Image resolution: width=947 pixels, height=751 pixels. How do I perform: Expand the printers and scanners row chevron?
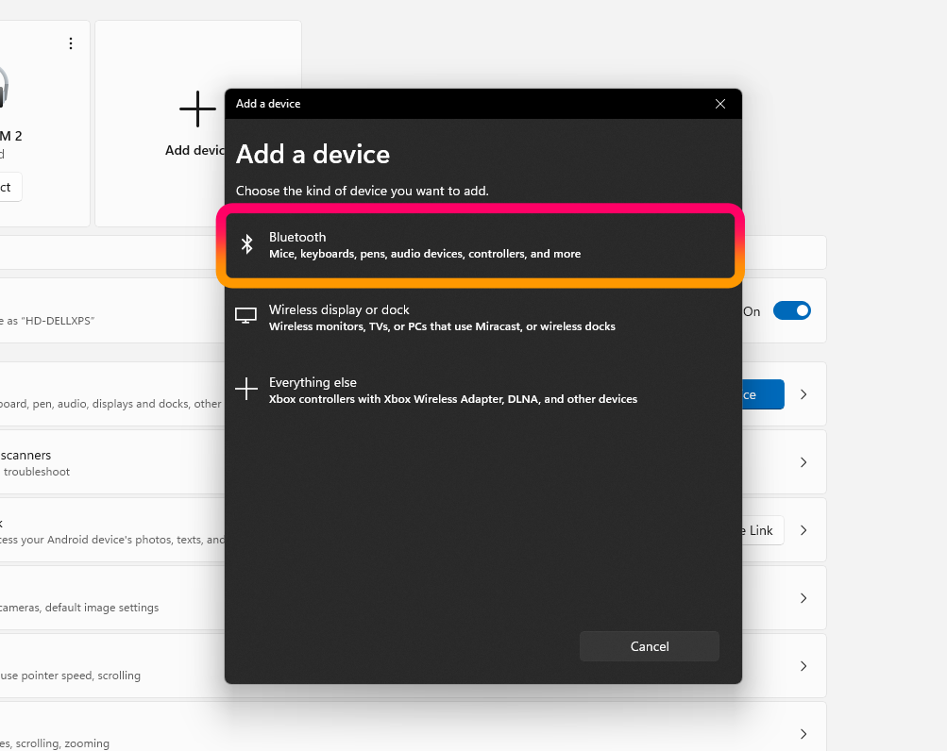tap(803, 462)
